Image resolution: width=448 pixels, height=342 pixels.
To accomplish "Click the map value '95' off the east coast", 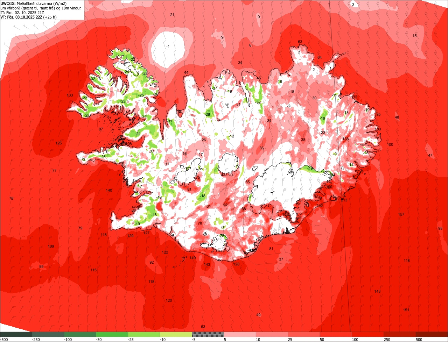I will coord(378,115).
